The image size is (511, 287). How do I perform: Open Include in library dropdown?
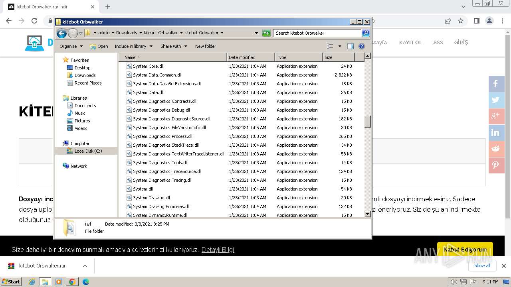133,46
